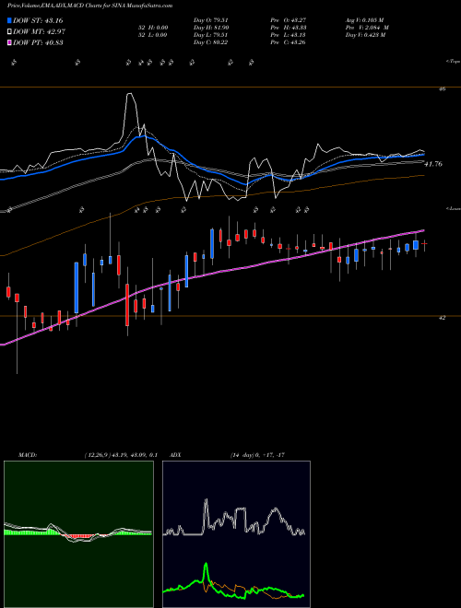Click the magenta DOW PT legend swatch
This screenshot has width=461, height=608.
9,42
